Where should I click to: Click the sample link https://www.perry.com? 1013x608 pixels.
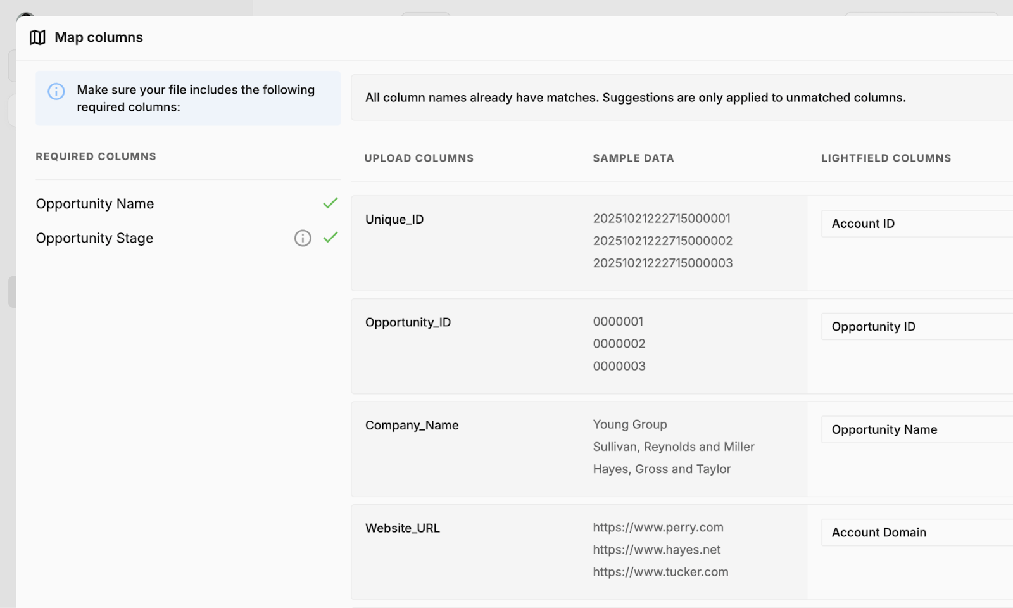[x=658, y=527]
